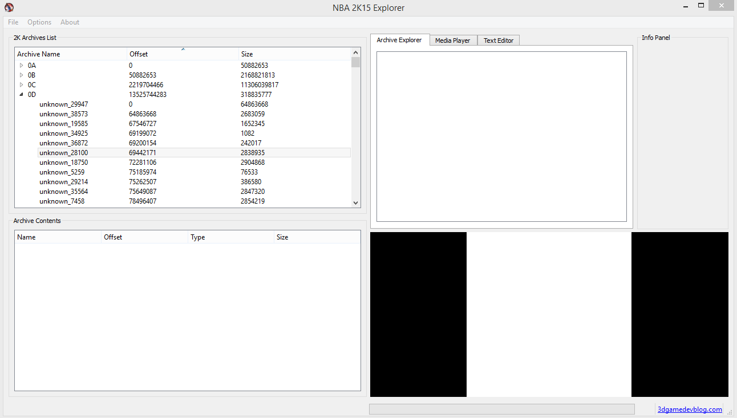Sort archive contents by Offset column
Screen dimensions: 737x418
point(145,237)
